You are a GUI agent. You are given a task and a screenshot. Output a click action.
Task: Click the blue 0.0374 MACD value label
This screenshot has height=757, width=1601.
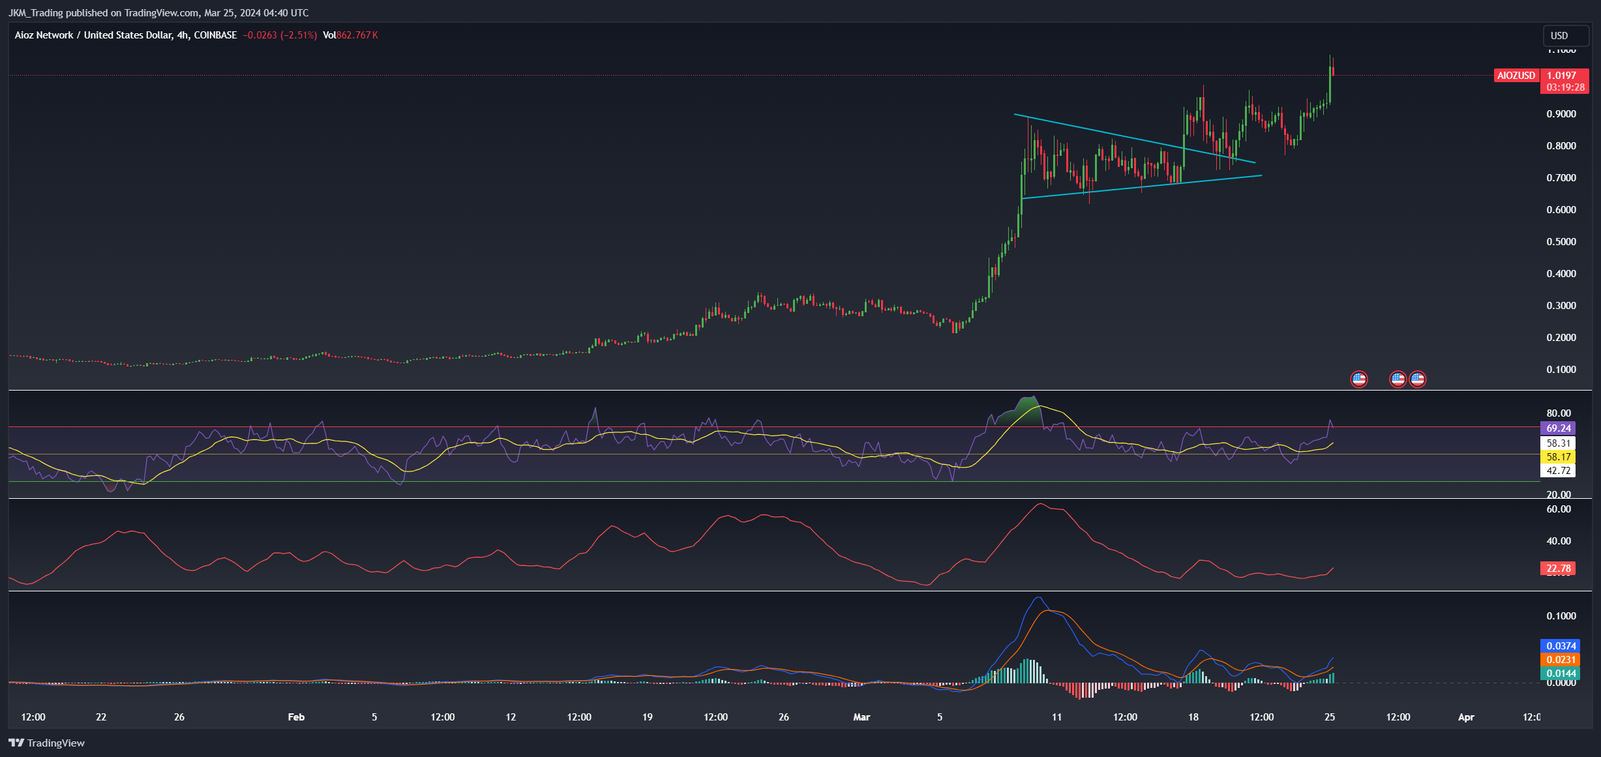pyautogui.click(x=1561, y=646)
